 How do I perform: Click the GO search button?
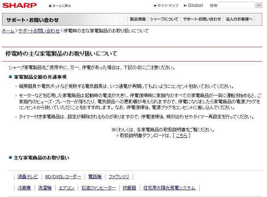pos(259,5)
